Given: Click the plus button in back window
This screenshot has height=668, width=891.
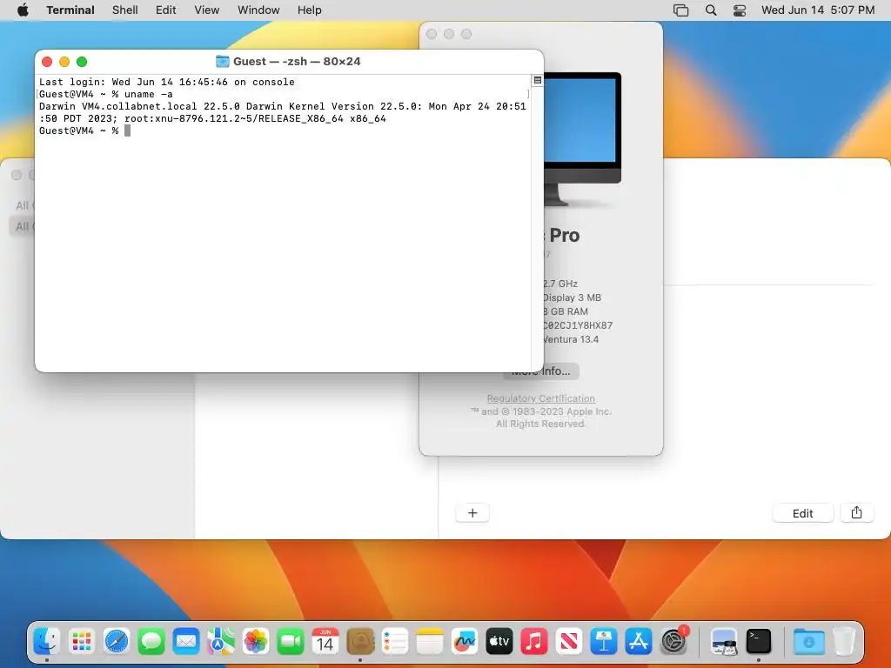Looking at the screenshot, I should (x=472, y=513).
